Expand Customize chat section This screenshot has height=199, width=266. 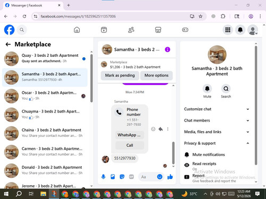[x=217, y=109]
